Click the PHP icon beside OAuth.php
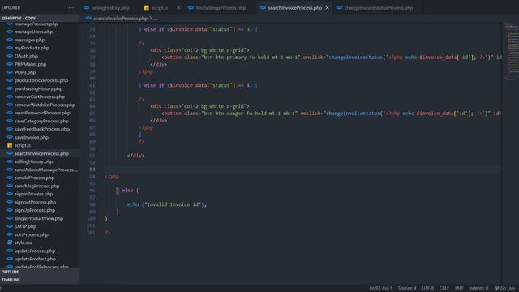The width and height of the screenshot is (519, 292). tap(10, 56)
